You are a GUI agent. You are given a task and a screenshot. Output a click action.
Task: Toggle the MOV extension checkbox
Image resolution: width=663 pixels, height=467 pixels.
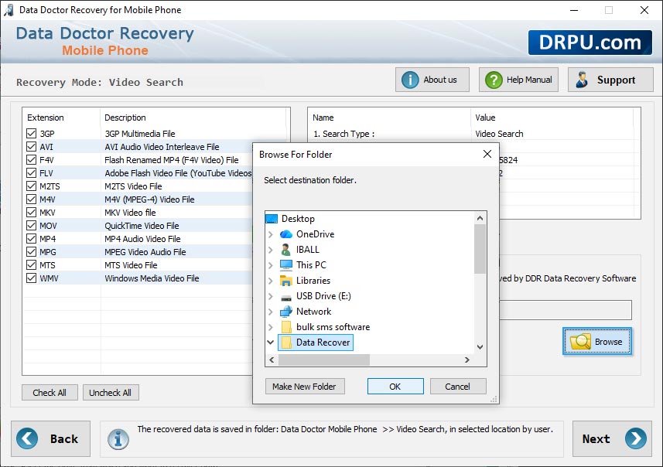31,225
